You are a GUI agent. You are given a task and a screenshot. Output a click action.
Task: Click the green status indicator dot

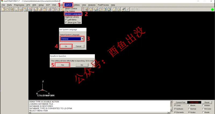click(x=212, y=10)
